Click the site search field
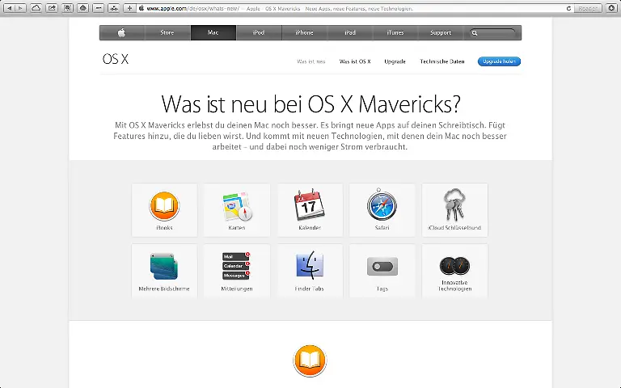This screenshot has width=621, height=388. tap(493, 33)
